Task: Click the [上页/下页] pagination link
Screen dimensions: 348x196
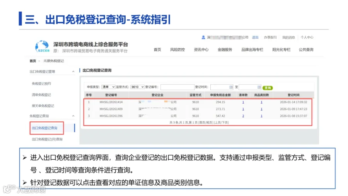Action: [221, 122]
